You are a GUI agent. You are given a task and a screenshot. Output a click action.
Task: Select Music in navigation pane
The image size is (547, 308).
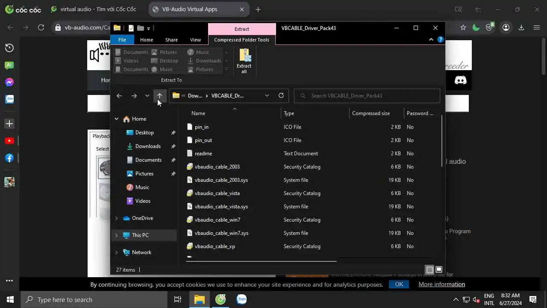[x=142, y=187]
